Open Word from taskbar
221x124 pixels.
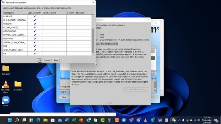(x=67, y=120)
